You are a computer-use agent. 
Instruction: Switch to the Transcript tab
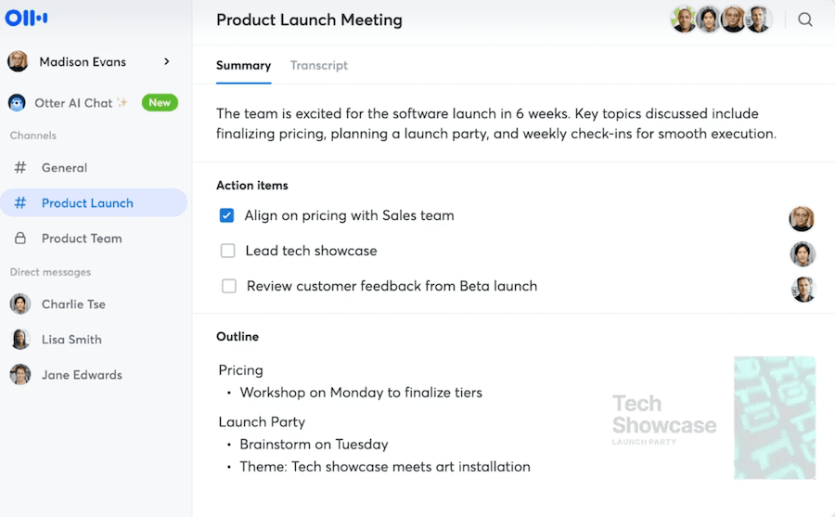click(319, 66)
